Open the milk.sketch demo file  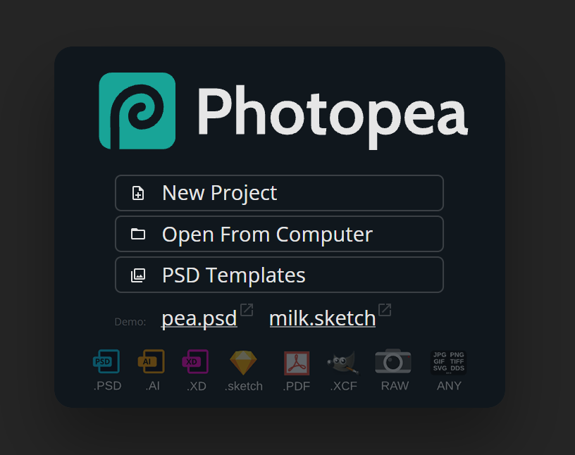pos(322,318)
